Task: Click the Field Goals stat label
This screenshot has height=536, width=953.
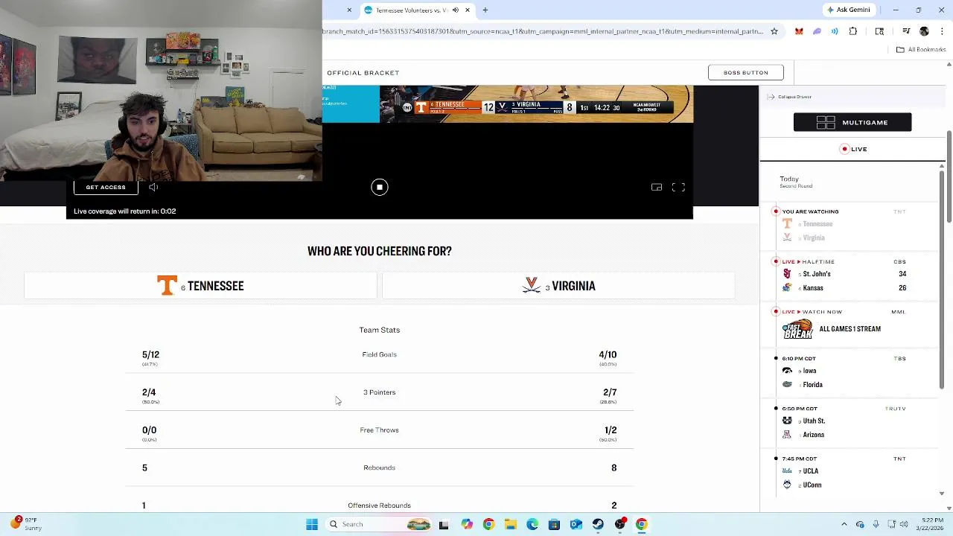Action: 379,354
